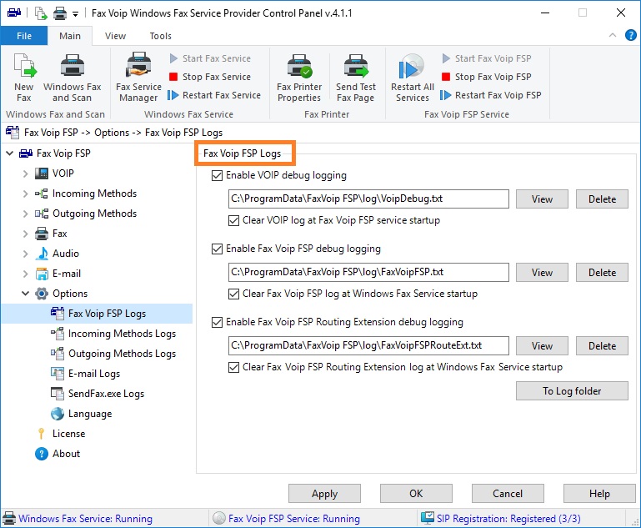The width and height of the screenshot is (641, 528).
Task: Click quick access printer icon in title bar
Action: pos(60,13)
